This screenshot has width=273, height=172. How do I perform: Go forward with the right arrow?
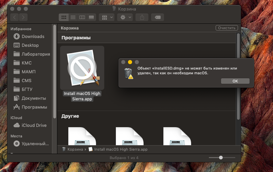(23, 17)
